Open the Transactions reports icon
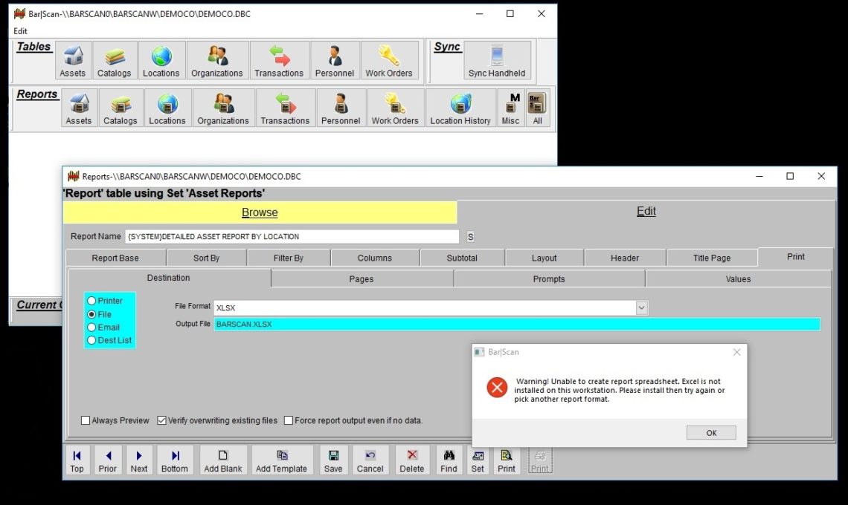 pos(285,108)
